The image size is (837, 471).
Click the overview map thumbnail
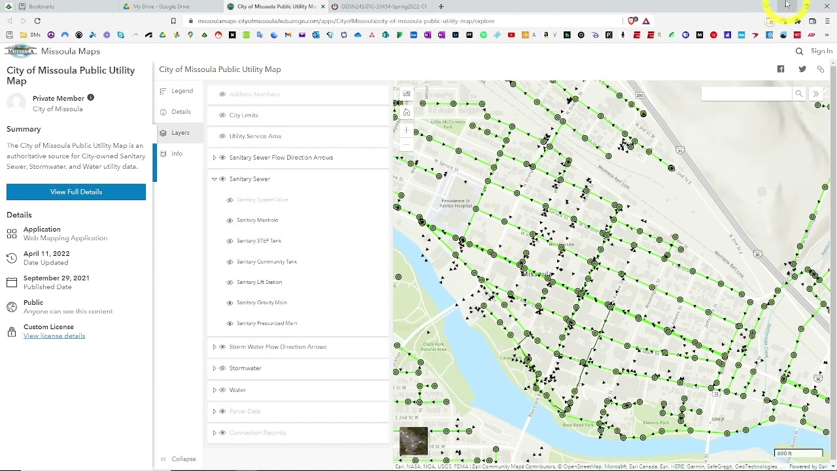[413, 442]
